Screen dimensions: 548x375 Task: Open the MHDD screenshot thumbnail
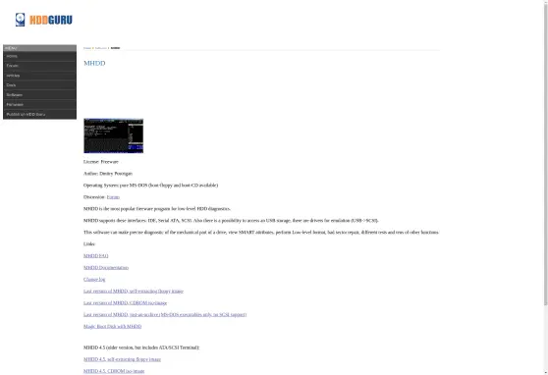[114, 135]
